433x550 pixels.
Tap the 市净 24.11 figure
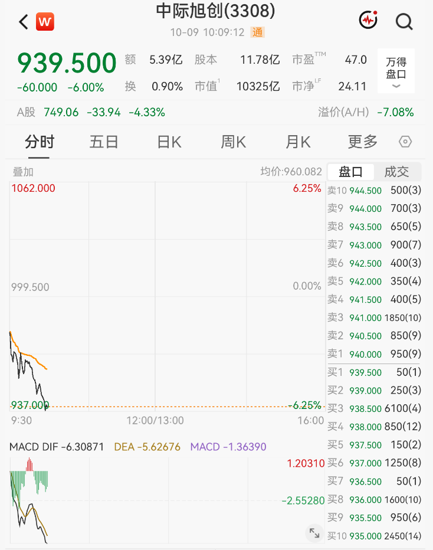tap(329, 86)
